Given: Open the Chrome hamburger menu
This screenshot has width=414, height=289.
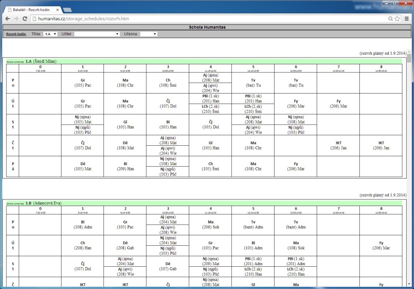Looking at the screenshot, I should click(407, 19).
